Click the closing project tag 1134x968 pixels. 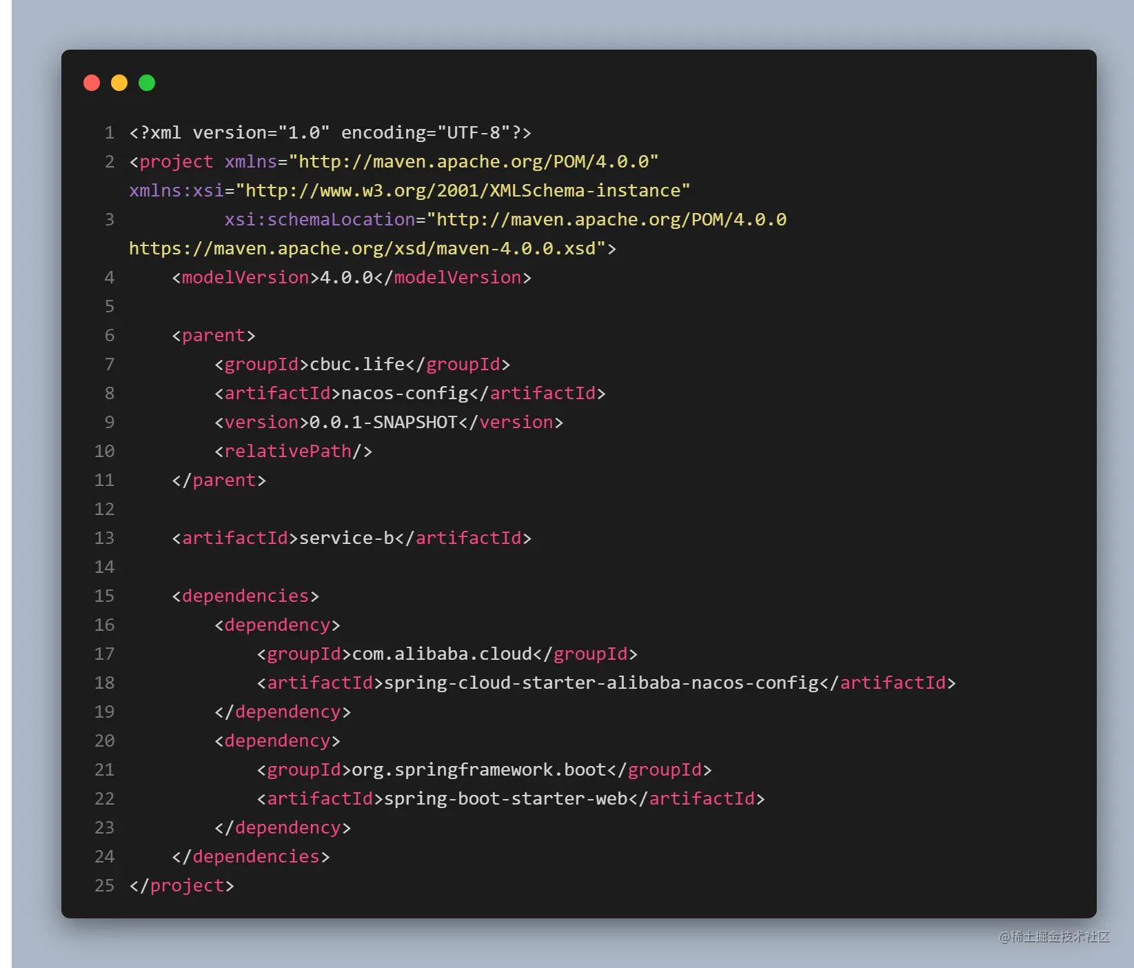(x=182, y=886)
